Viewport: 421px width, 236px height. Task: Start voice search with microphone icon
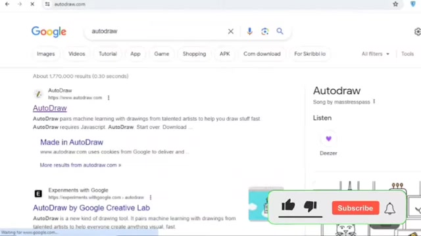click(x=249, y=31)
